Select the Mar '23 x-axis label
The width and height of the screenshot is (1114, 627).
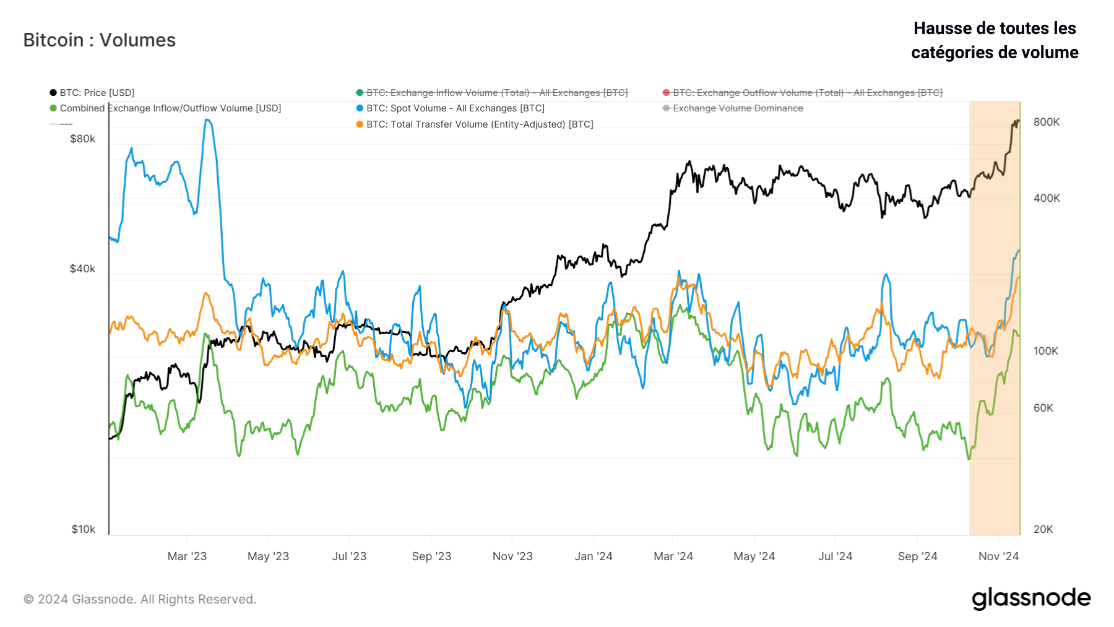point(187,556)
